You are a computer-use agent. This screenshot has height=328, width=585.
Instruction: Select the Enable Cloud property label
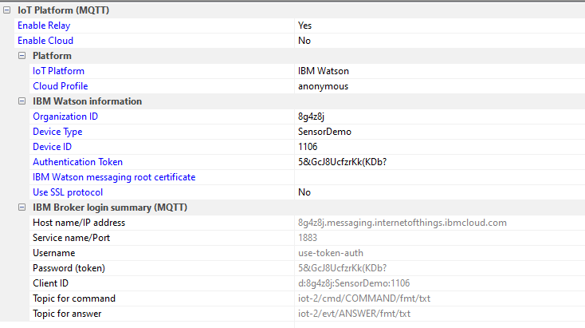(45, 41)
